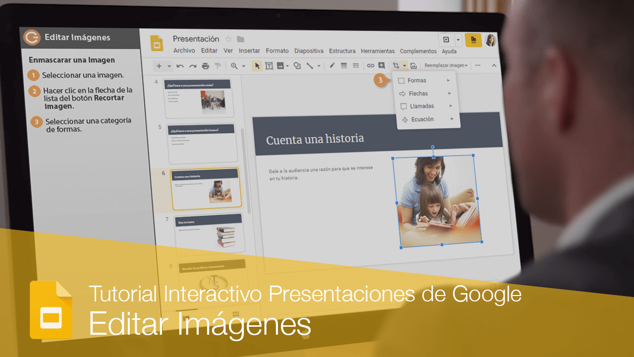The image size is (634, 357).
Task: Click the crop image icon
Action: (396, 65)
